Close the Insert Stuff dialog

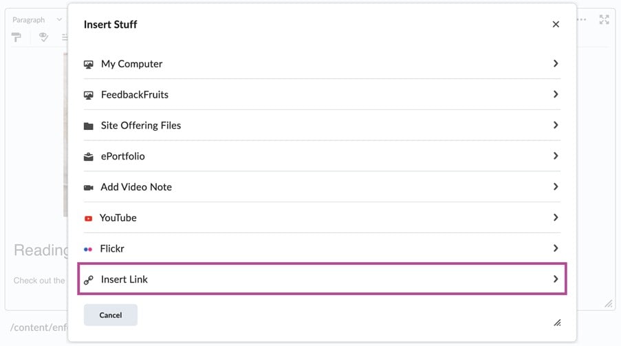[x=556, y=24]
